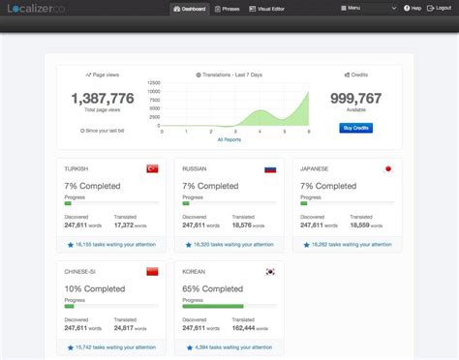Click the star icon in the Russian card
This screenshot has height=360, width=459.
189,245
